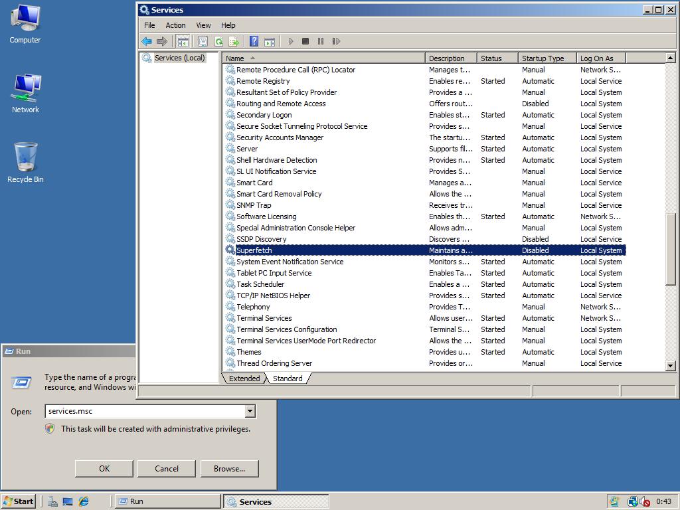Click the Services taskbar button

pyautogui.click(x=276, y=501)
